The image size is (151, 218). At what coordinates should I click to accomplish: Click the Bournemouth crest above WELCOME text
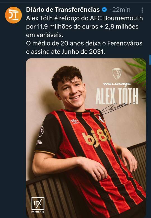tap(117, 74)
